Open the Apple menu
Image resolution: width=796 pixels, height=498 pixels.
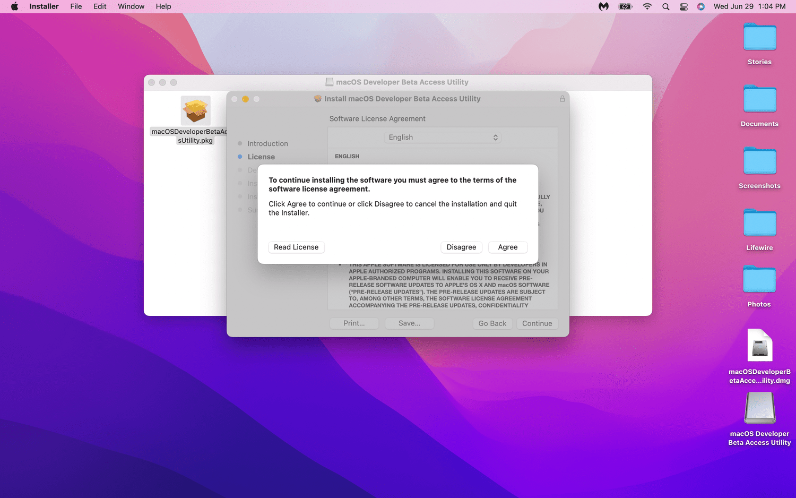(x=15, y=6)
